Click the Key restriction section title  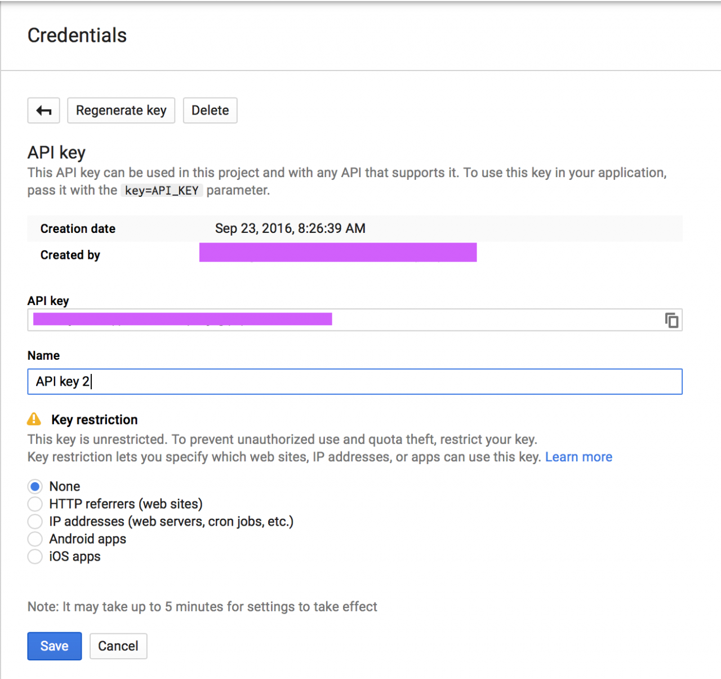click(x=94, y=420)
